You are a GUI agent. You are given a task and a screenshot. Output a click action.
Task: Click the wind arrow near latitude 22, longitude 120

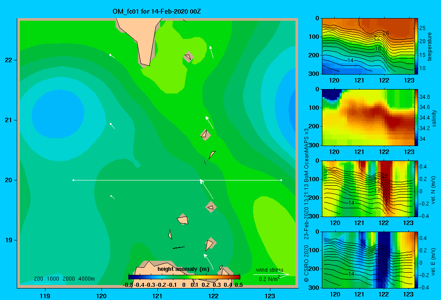[x=112, y=56]
